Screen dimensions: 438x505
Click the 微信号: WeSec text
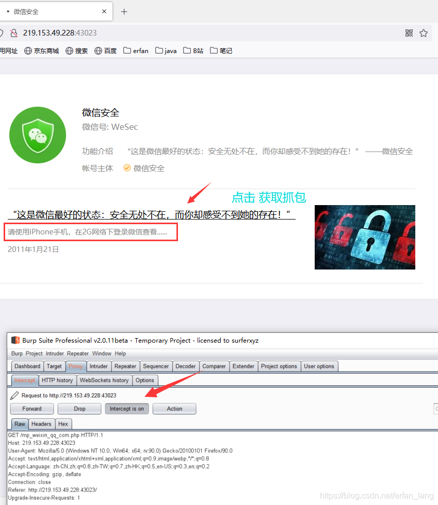pyautogui.click(x=110, y=127)
